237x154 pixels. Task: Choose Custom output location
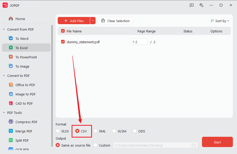click(95, 145)
